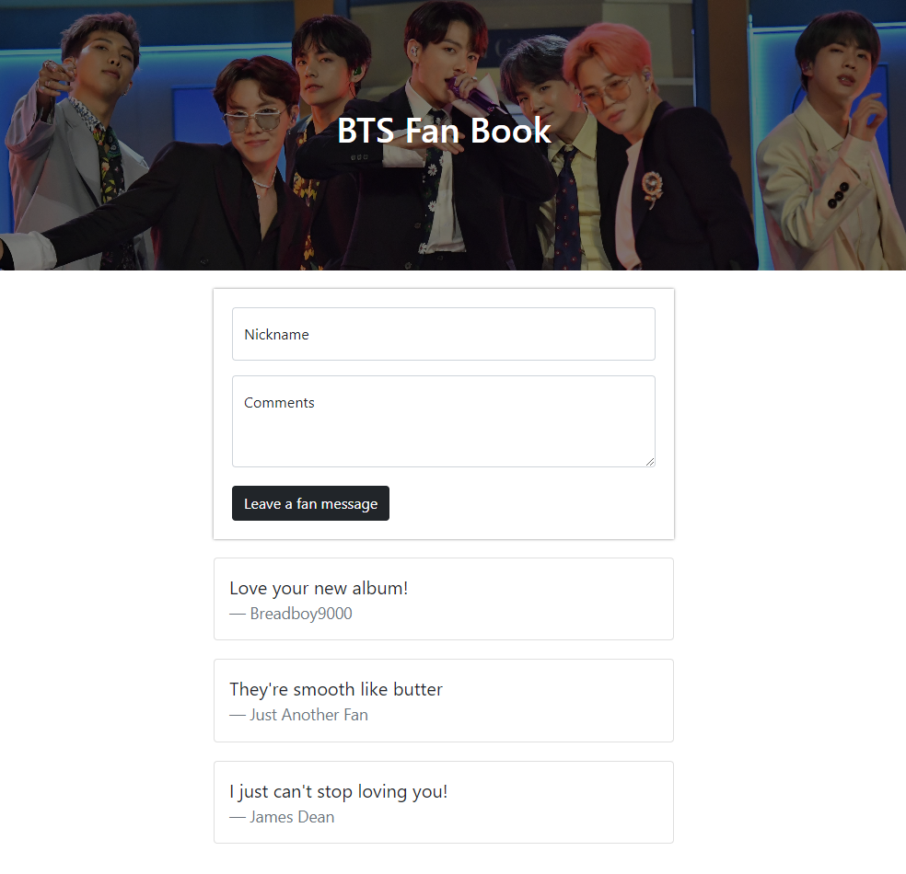The width and height of the screenshot is (906, 874).
Task: Focus the Comments text area
Action: (443, 421)
